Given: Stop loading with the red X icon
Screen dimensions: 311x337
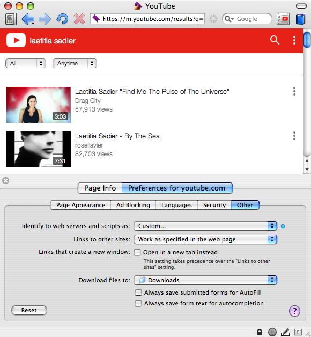Looking at the screenshot, I should 79,19.
